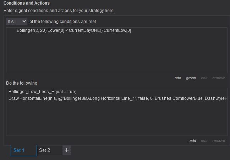
Task: Click the group conditions link
Action: 191,78
